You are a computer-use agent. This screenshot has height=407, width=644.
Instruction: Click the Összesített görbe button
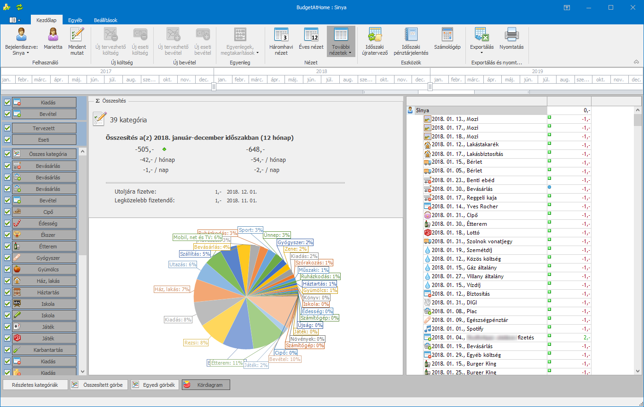click(99, 385)
